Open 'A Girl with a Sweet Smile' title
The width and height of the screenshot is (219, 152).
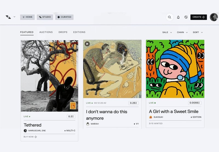point(174,112)
